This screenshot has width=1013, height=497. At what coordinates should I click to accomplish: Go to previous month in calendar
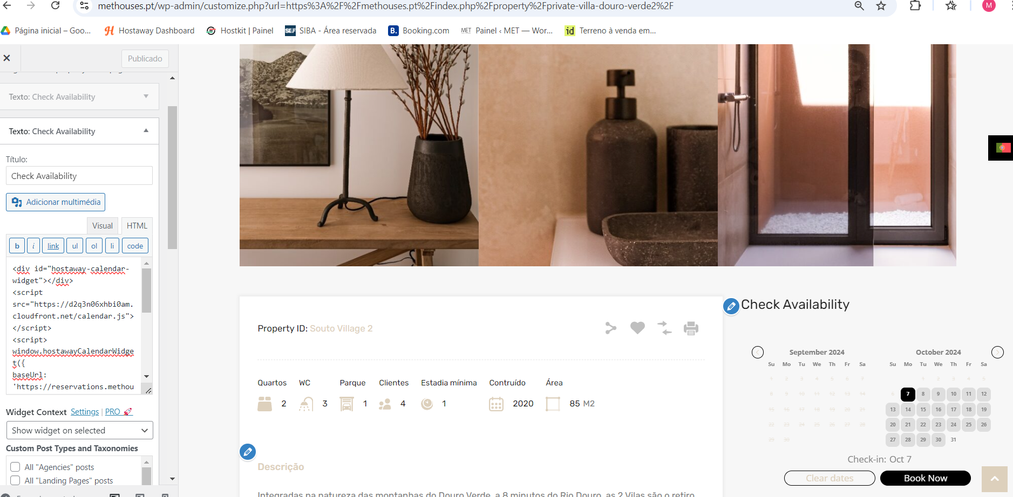[x=758, y=353]
